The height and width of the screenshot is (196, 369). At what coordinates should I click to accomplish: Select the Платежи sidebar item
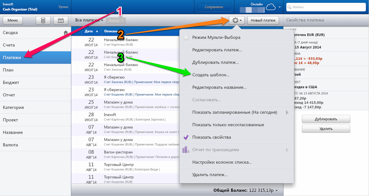tap(36, 58)
